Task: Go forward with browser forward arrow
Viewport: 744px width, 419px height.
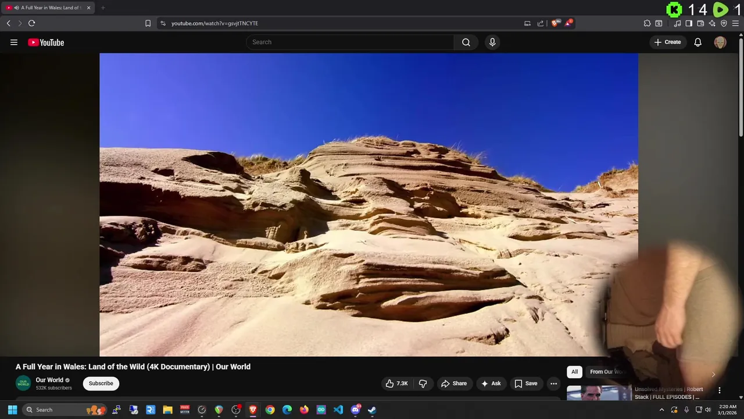Action: pos(20,23)
